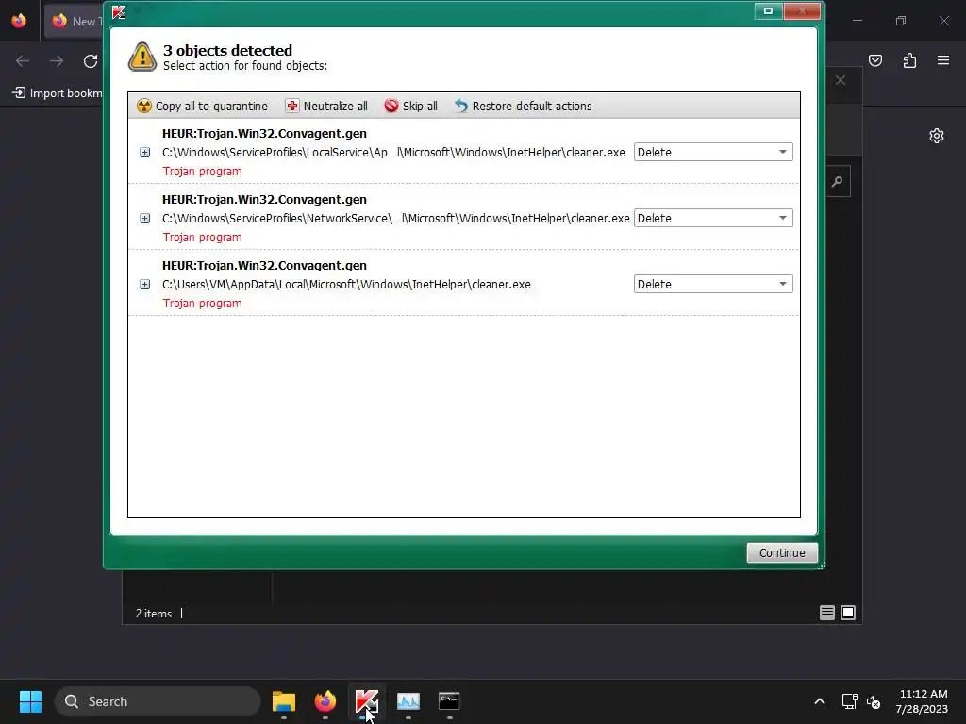
Task: Open the monitor chart app in taskbar
Action: [x=408, y=701]
